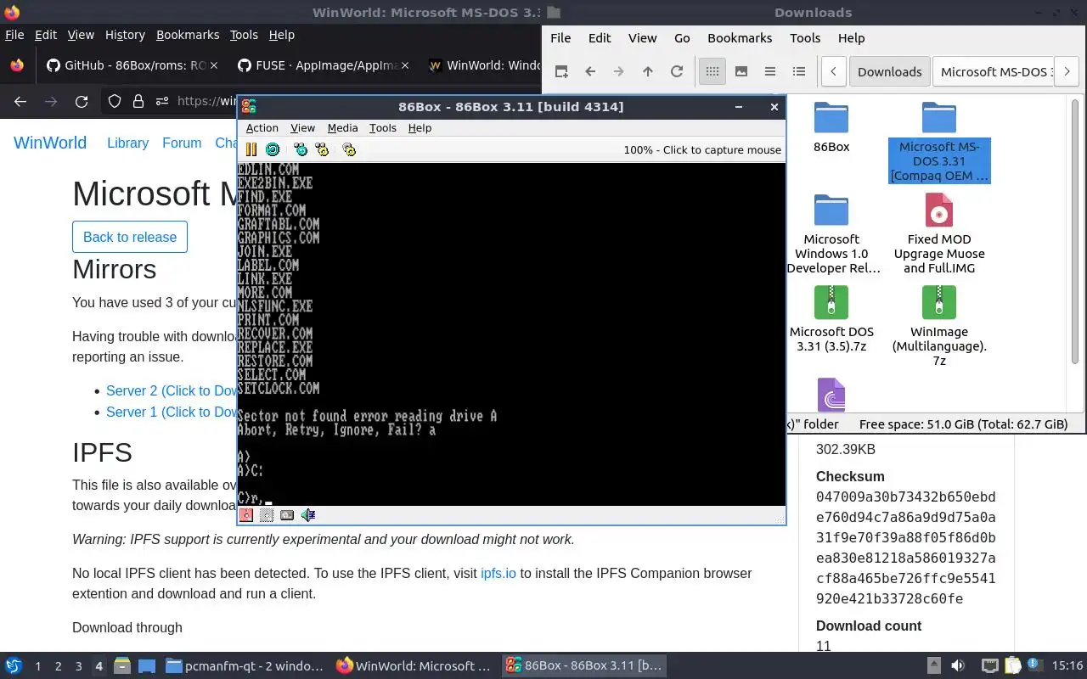
Task: Open the Help menu in 86Box
Action: (x=420, y=127)
